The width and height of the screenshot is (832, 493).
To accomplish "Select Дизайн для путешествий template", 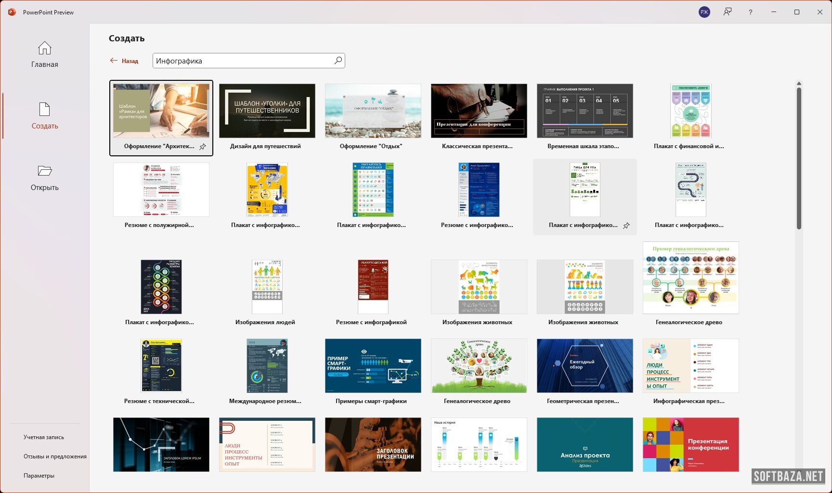I will click(267, 111).
